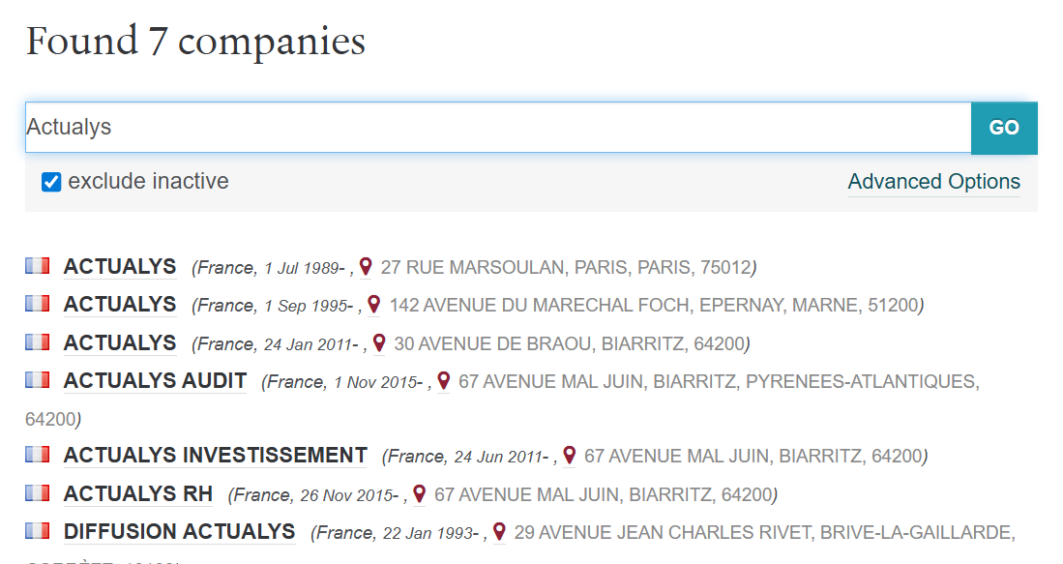
Task: Click the company search input field
Action: (497, 128)
